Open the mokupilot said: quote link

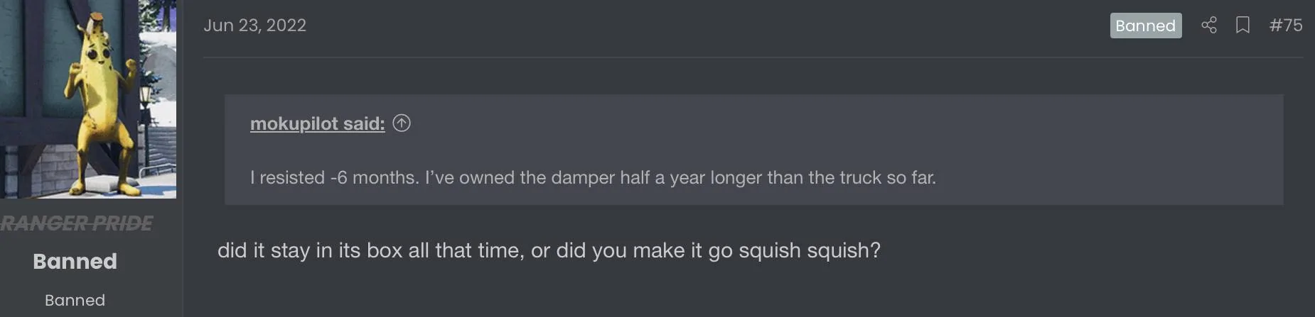[317, 123]
